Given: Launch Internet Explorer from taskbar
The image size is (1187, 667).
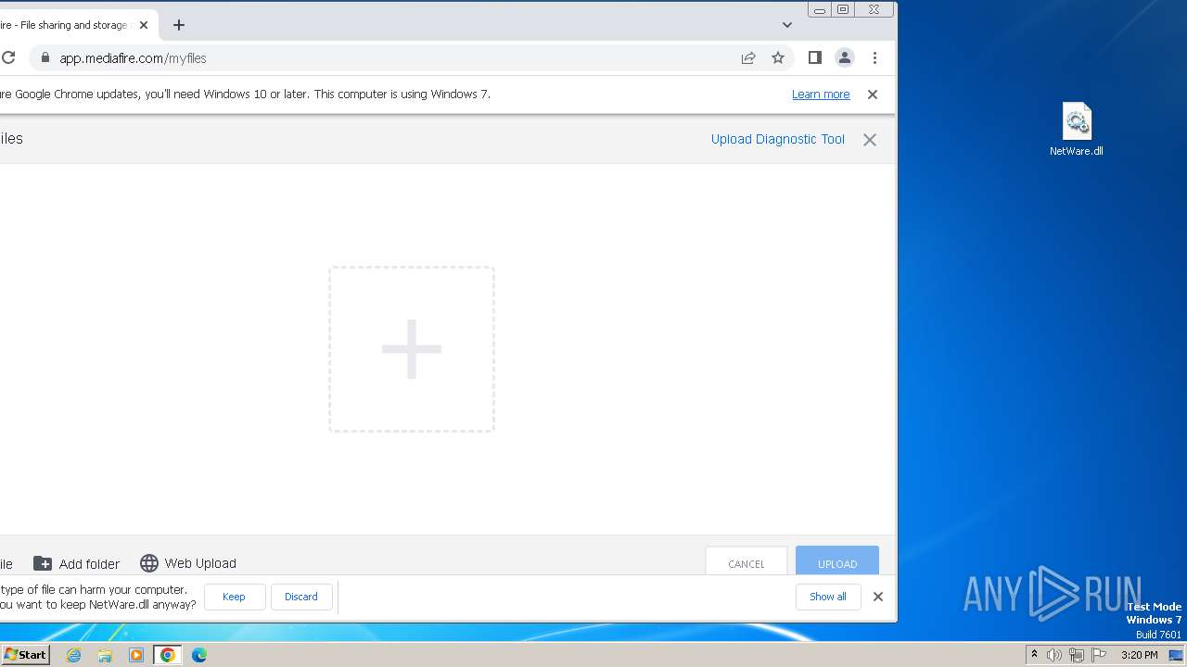Looking at the screenshot, I should (74, 655).
